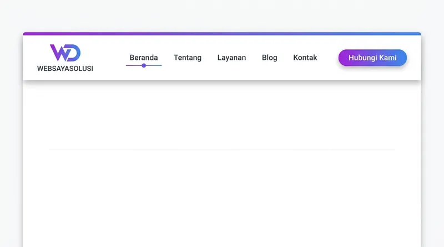Open the Layanan menu item
Viewport: 444px width, 247px height.
(x=231, y=58)
